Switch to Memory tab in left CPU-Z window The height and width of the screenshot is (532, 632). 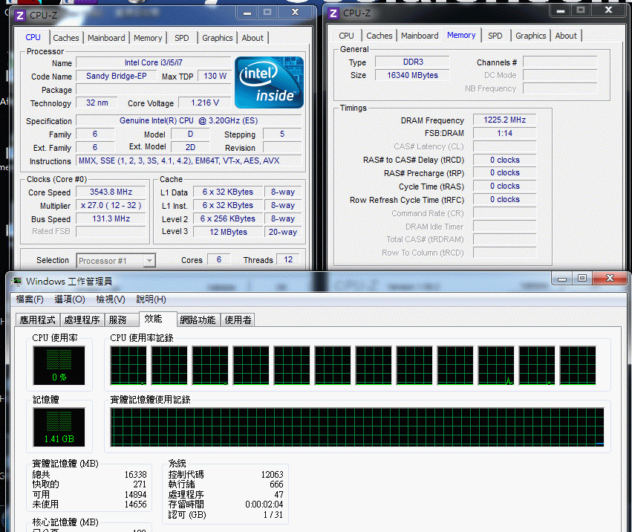click(148, 38)
